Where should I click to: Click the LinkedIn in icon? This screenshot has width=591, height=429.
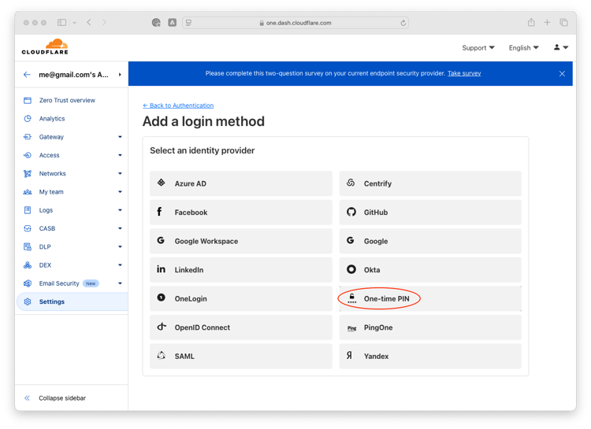161,269
